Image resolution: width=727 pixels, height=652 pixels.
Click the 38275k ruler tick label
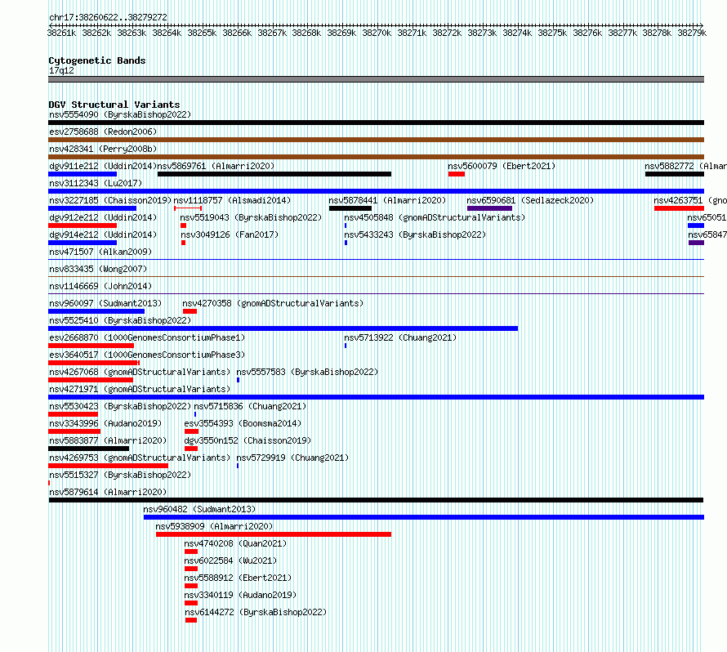click(x=552, y=33)
